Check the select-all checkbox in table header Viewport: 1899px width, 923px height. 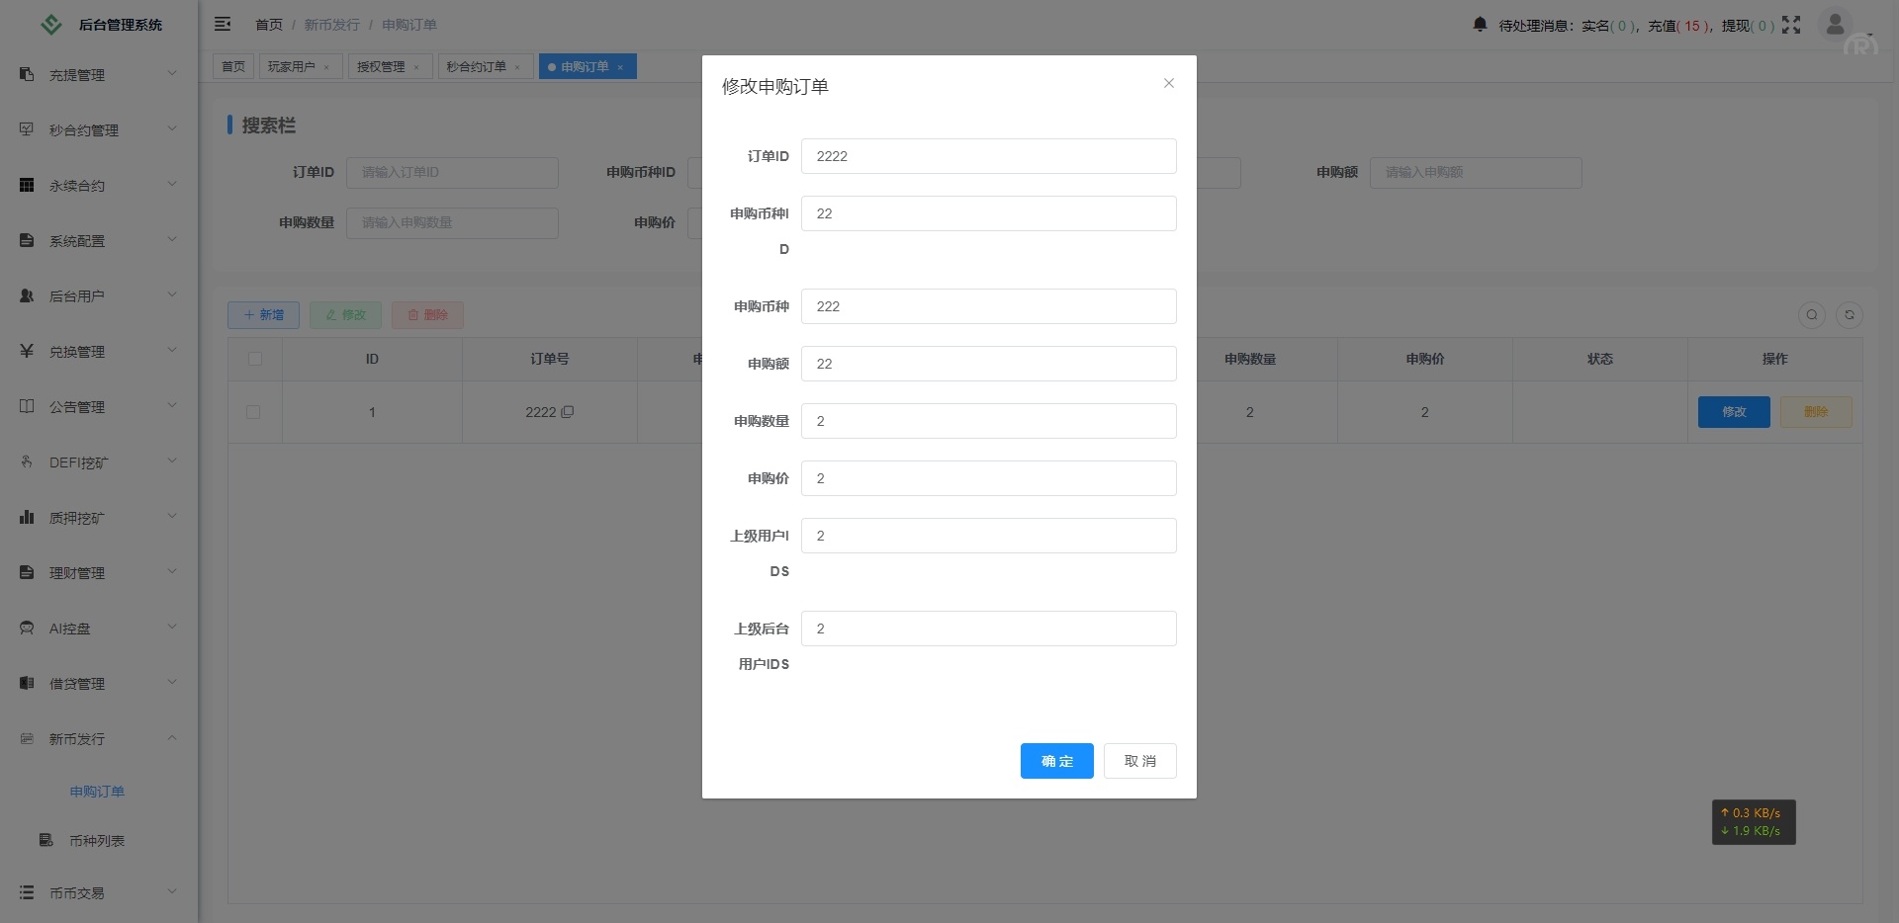click(254, 359)
